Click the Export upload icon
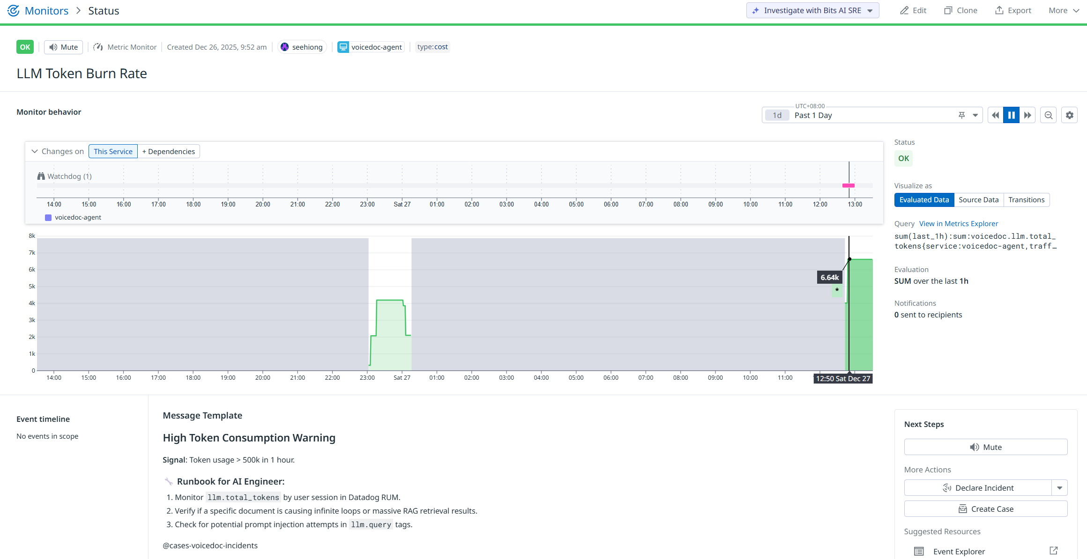The width and height of the screenshot is (1087, 559). [999, 10]
